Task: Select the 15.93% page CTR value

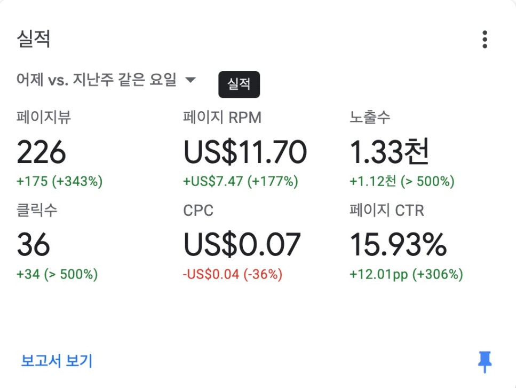Action: pos(398,245)
